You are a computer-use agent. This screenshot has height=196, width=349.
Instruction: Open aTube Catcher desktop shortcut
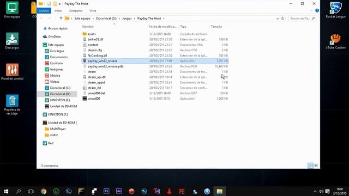tap(336, 41)
